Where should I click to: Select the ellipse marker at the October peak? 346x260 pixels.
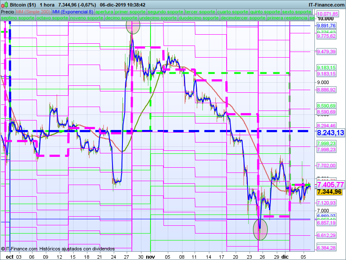pyautogui.click(x=133, y=26)
